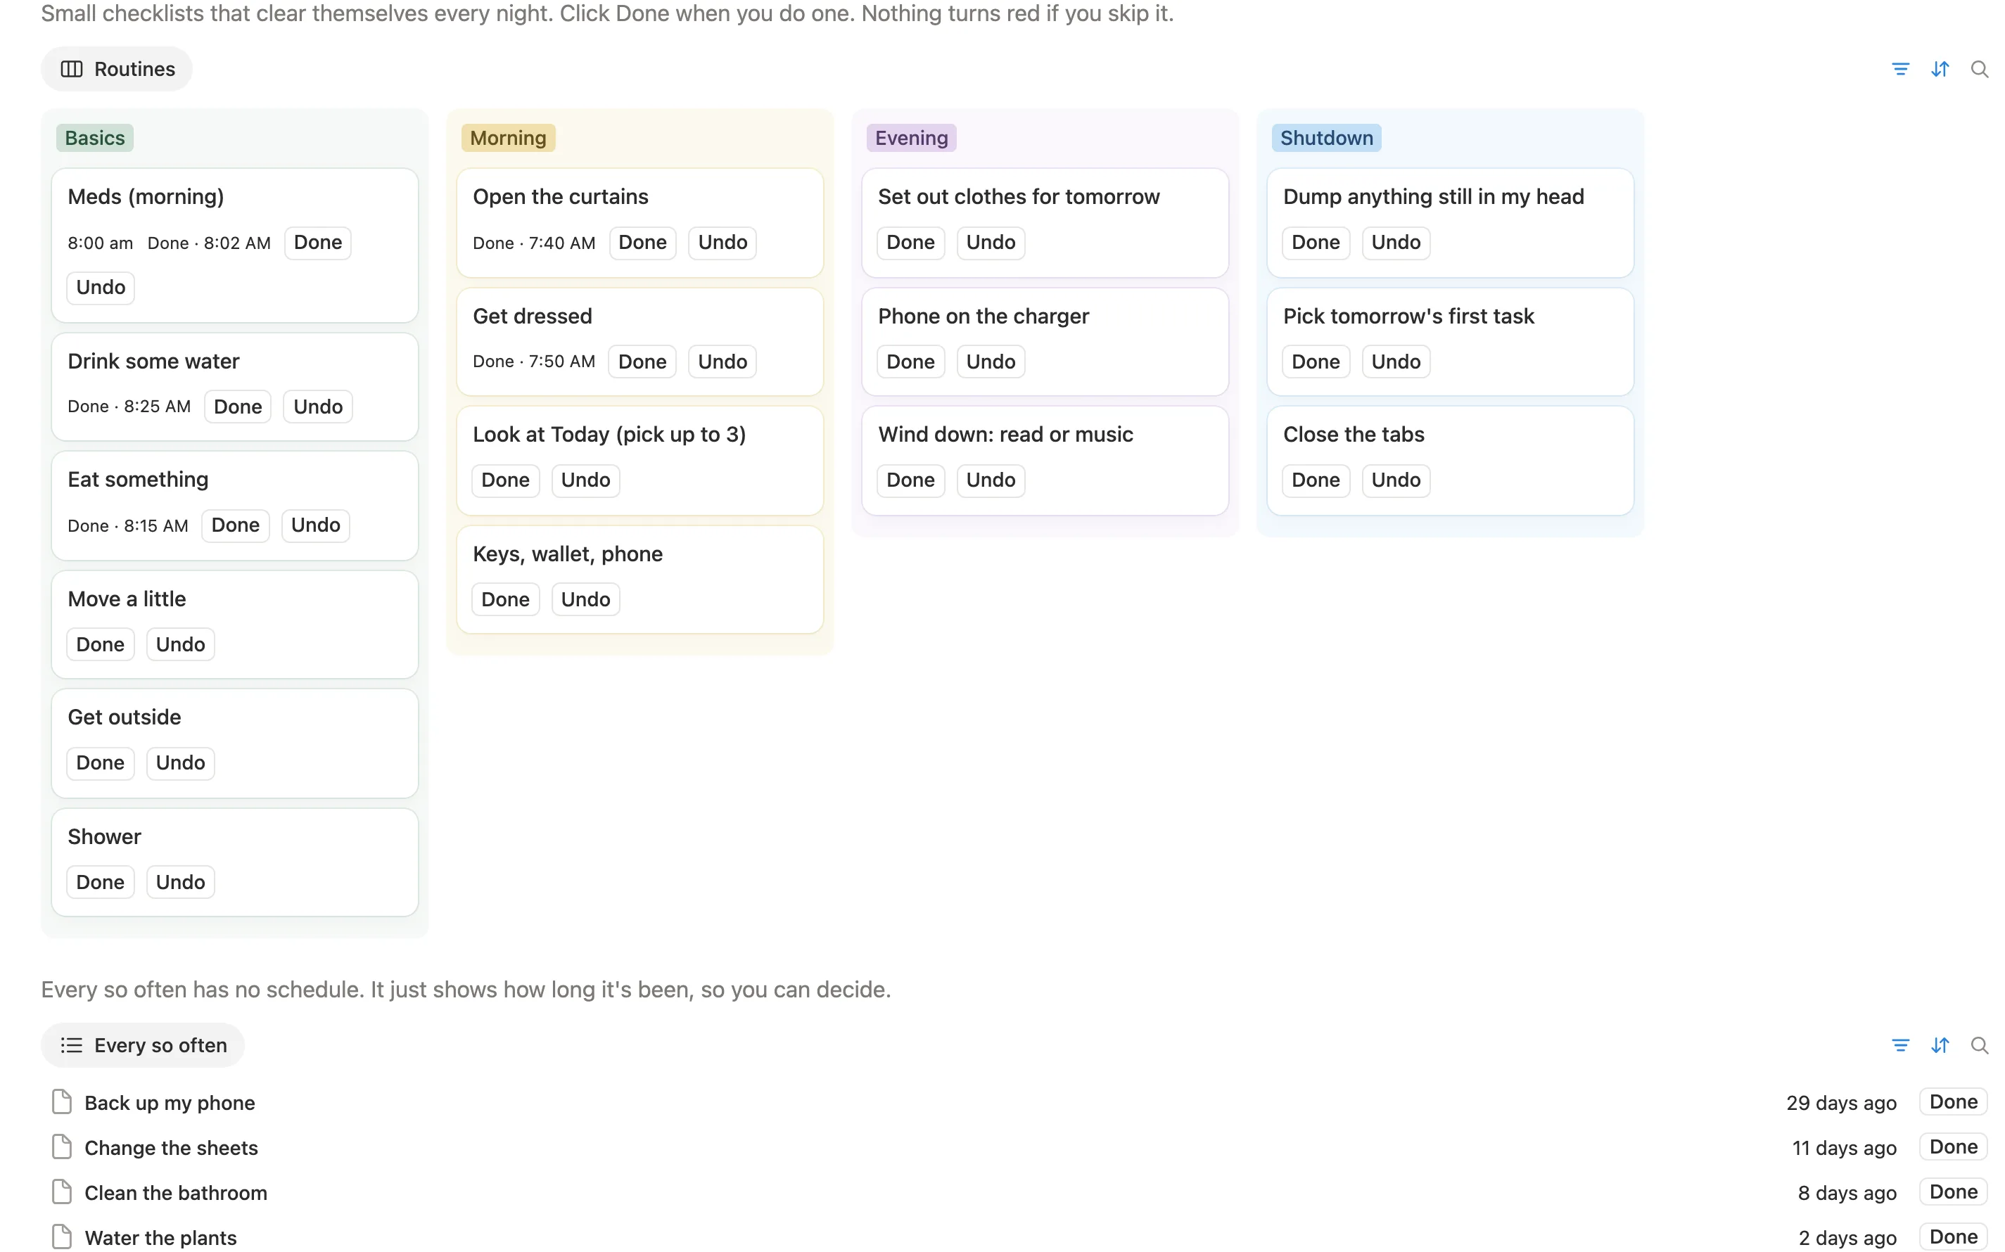Undo Dump anything still in my head
Viewport: 2005px width, 1252px height.
[x=1396, y=243]
